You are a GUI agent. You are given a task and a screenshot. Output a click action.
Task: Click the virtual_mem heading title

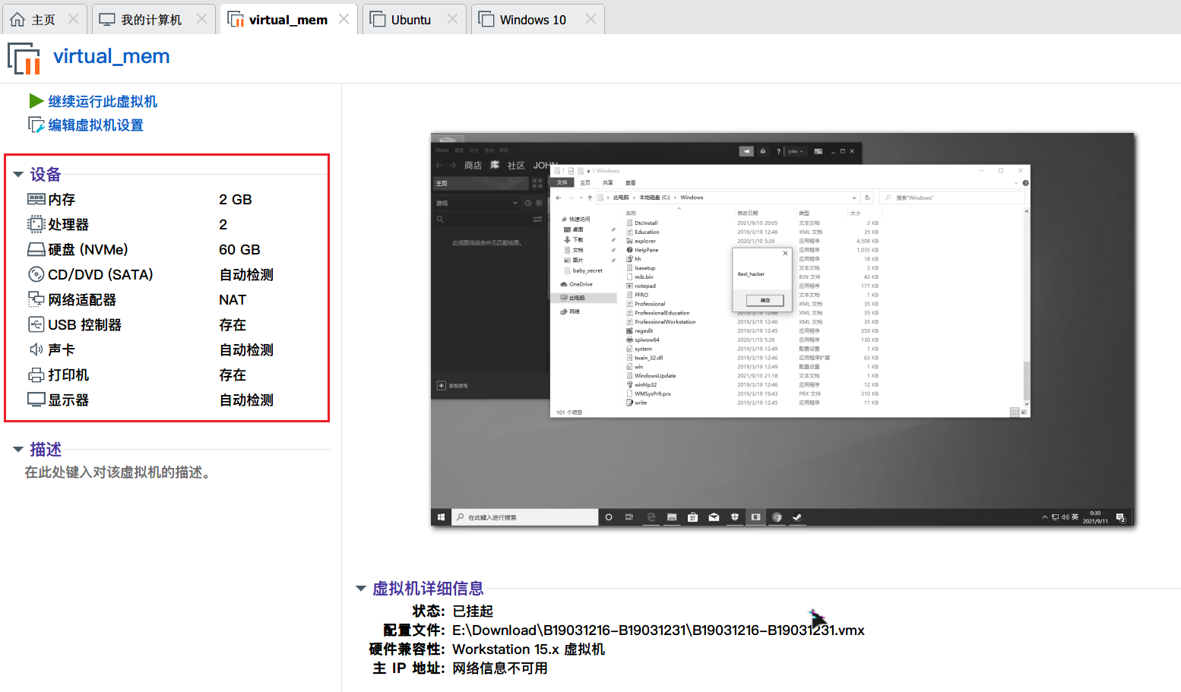(x=112, y=56)
